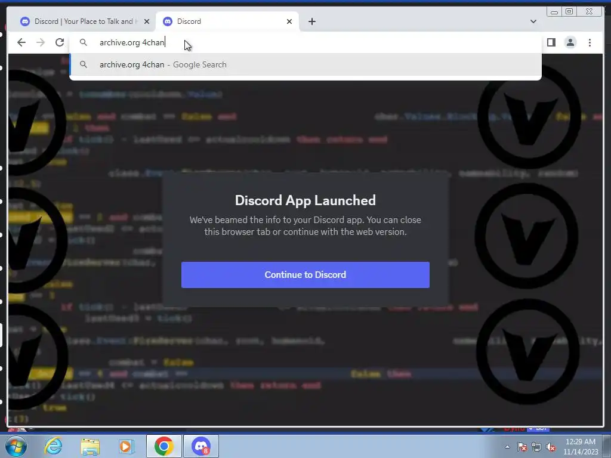Reload the current page
Viewport: 611px width, 458px height.
pyautogui.click(x=60, y=42)
